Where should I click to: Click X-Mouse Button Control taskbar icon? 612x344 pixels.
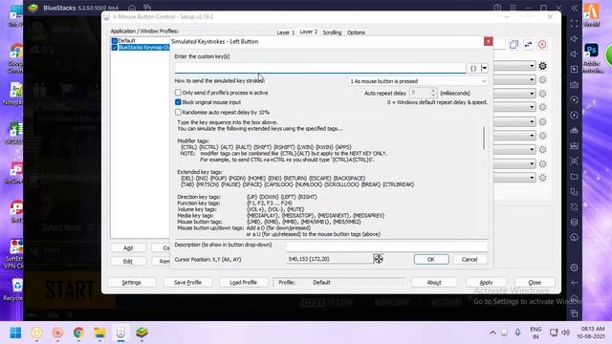click(120, 333)
